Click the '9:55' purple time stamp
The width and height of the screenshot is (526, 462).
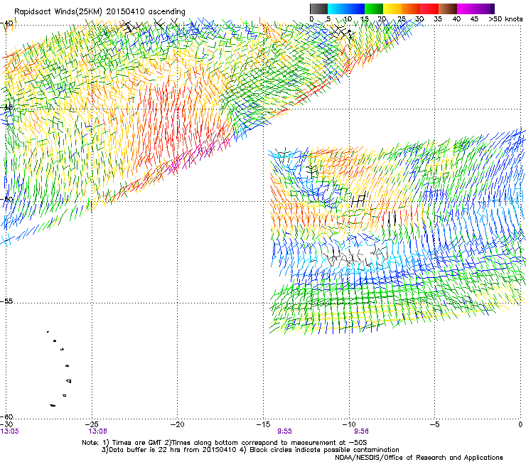pyautogui.click(x=284, y=431)
